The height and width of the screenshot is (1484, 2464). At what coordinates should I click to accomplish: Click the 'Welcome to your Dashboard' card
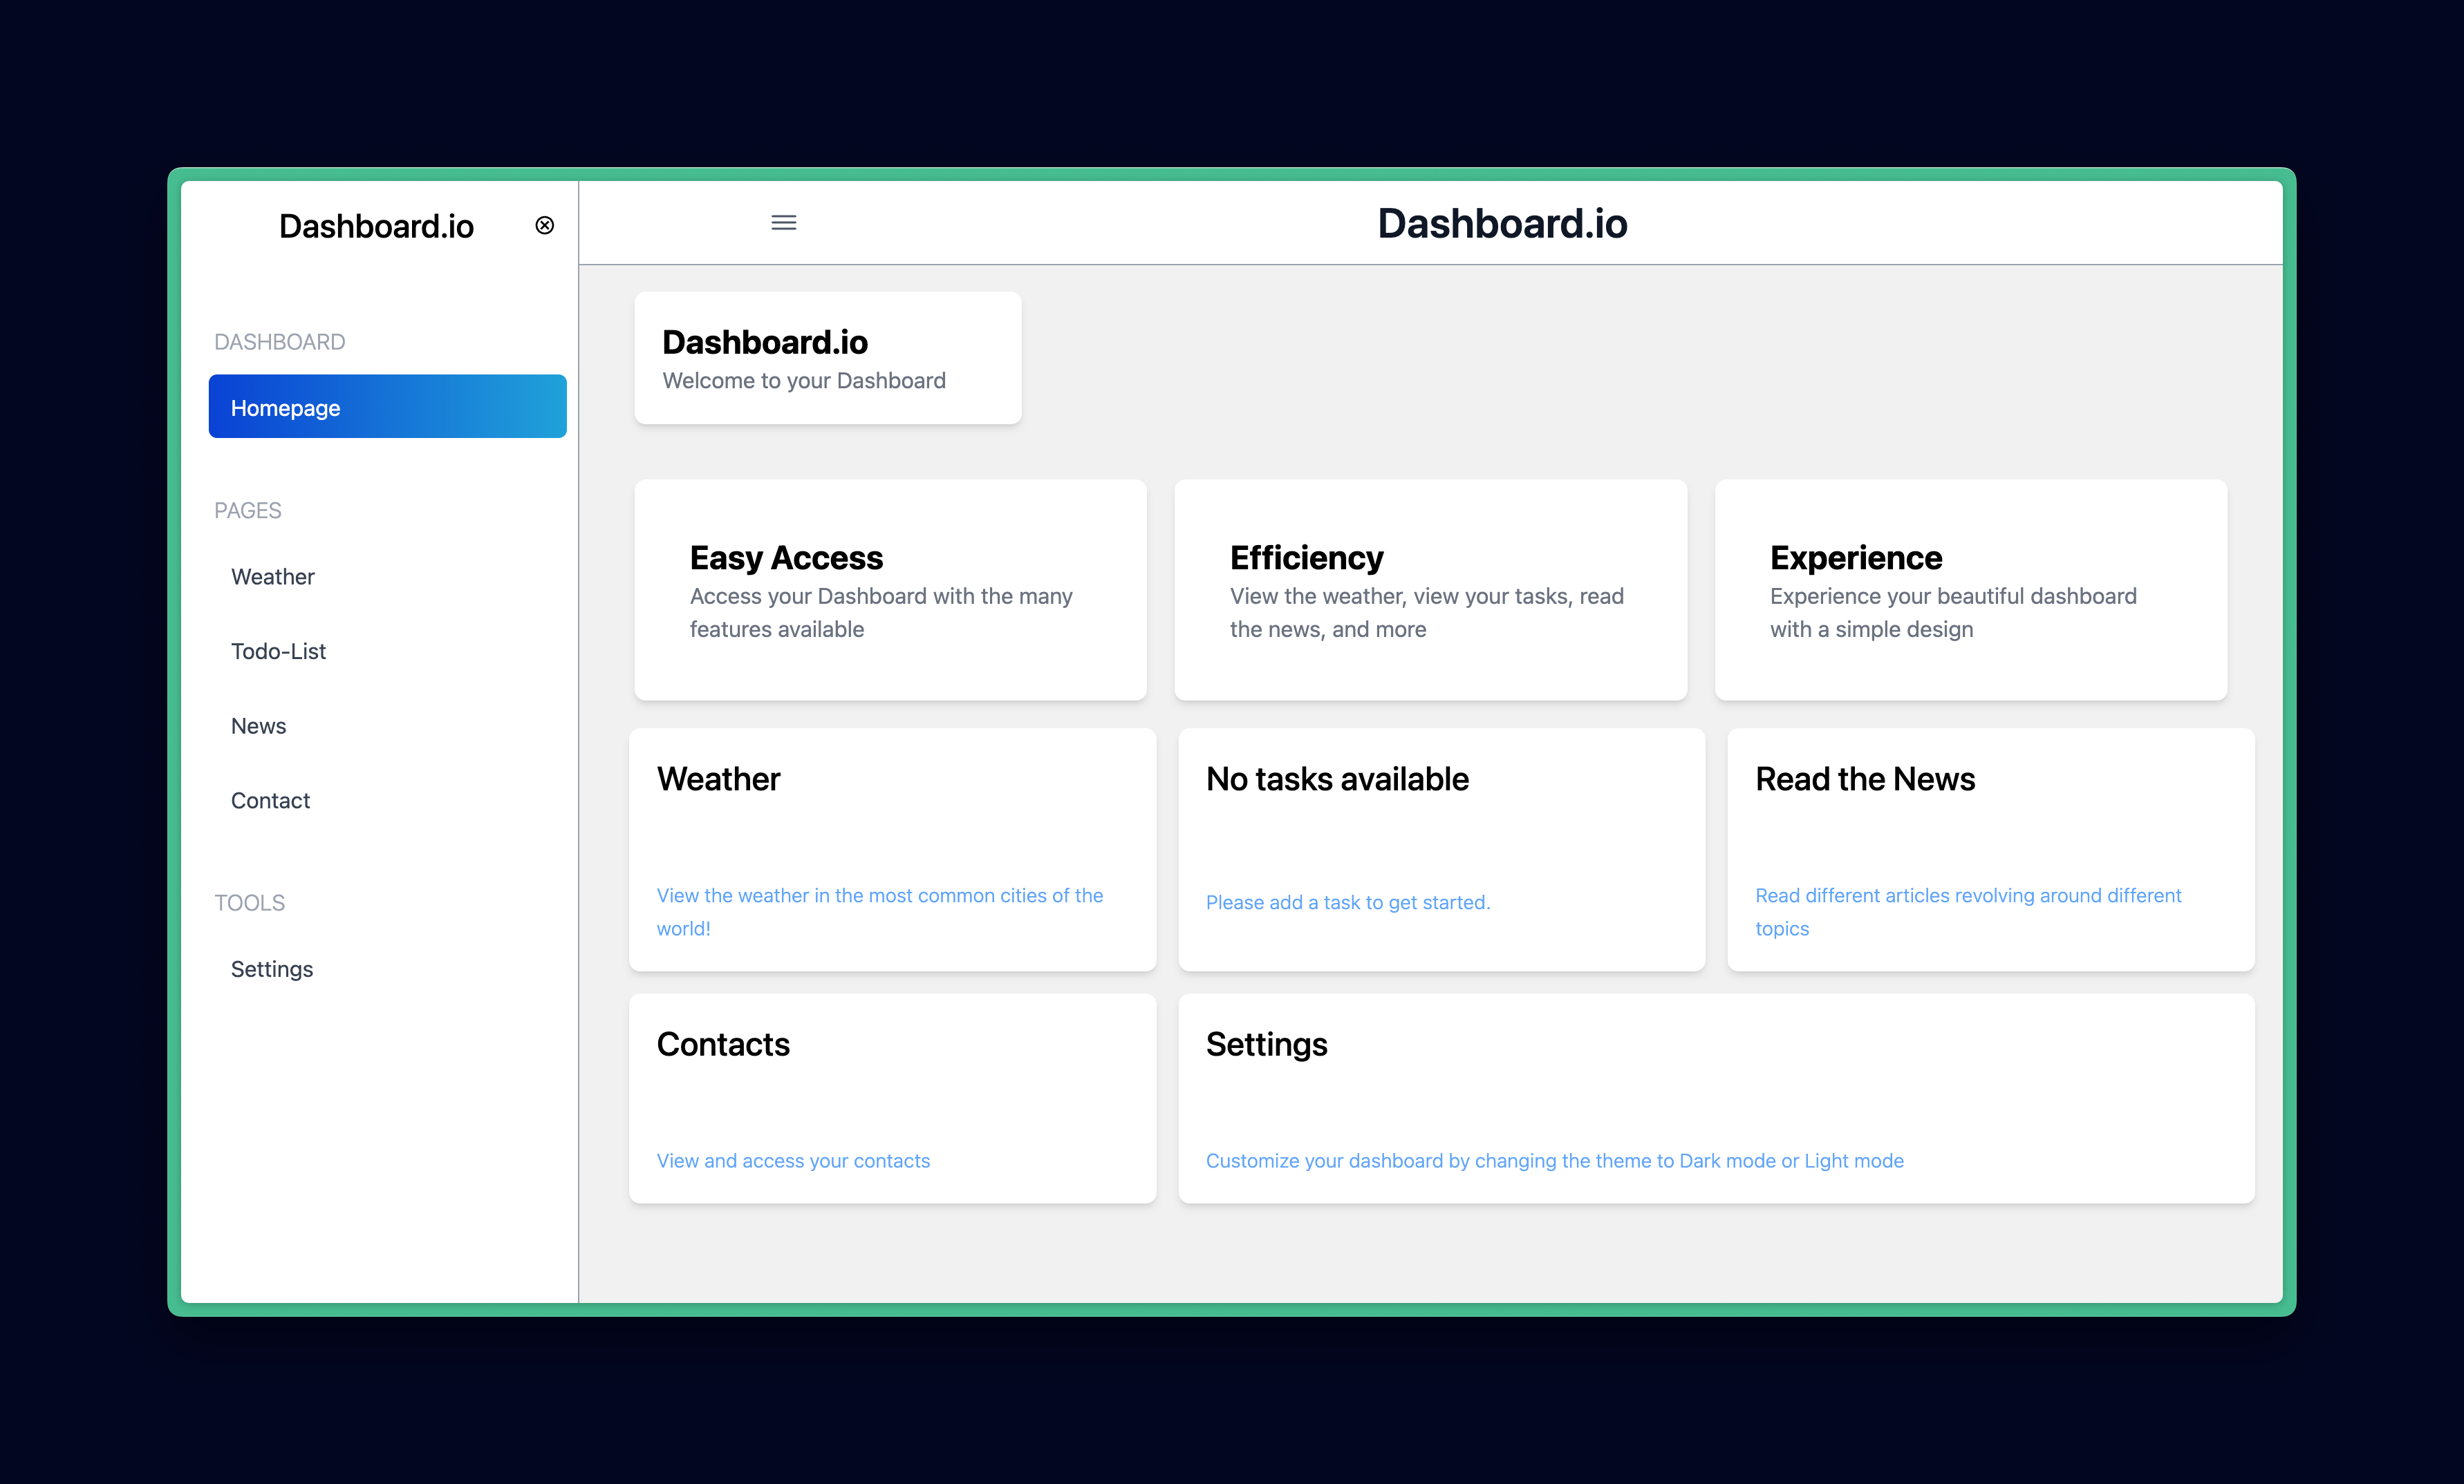[828, 358]
